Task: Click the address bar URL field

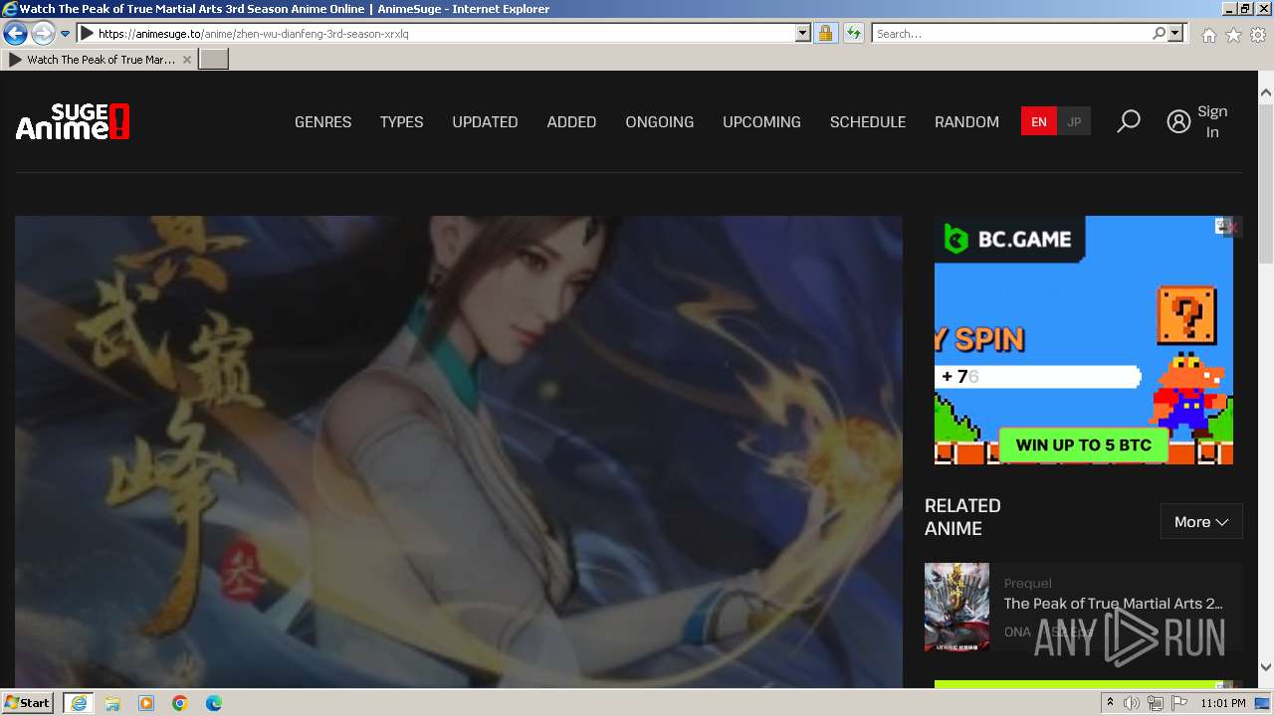Action: [445, 34]
